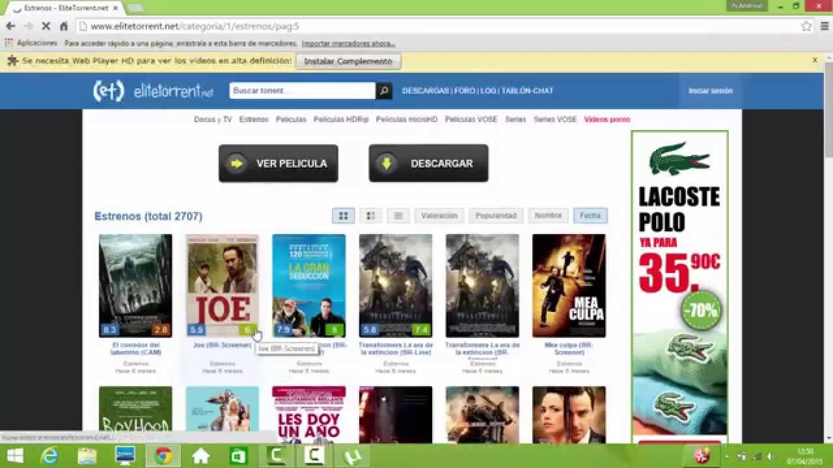Switch to list view
The height and width of the screenshot is (468, 833).
(x=398, y=216)
